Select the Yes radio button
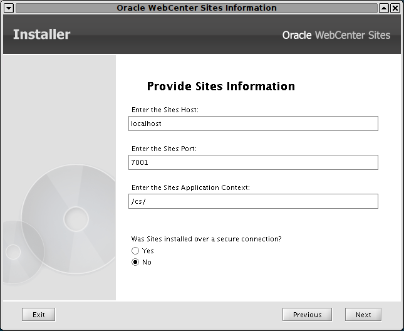404x331 pixels. click(x=135, y=251)
